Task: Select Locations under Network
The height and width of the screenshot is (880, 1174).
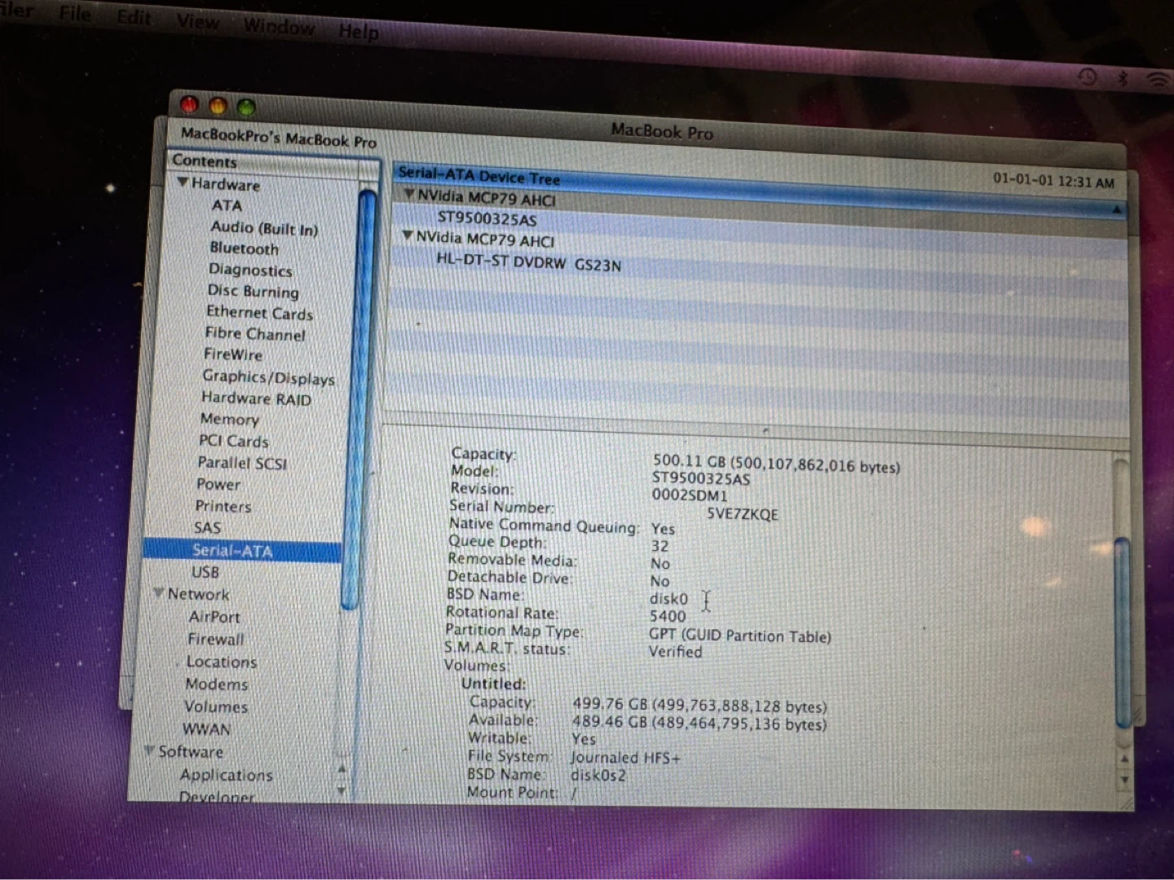Action: pos(222,662)
